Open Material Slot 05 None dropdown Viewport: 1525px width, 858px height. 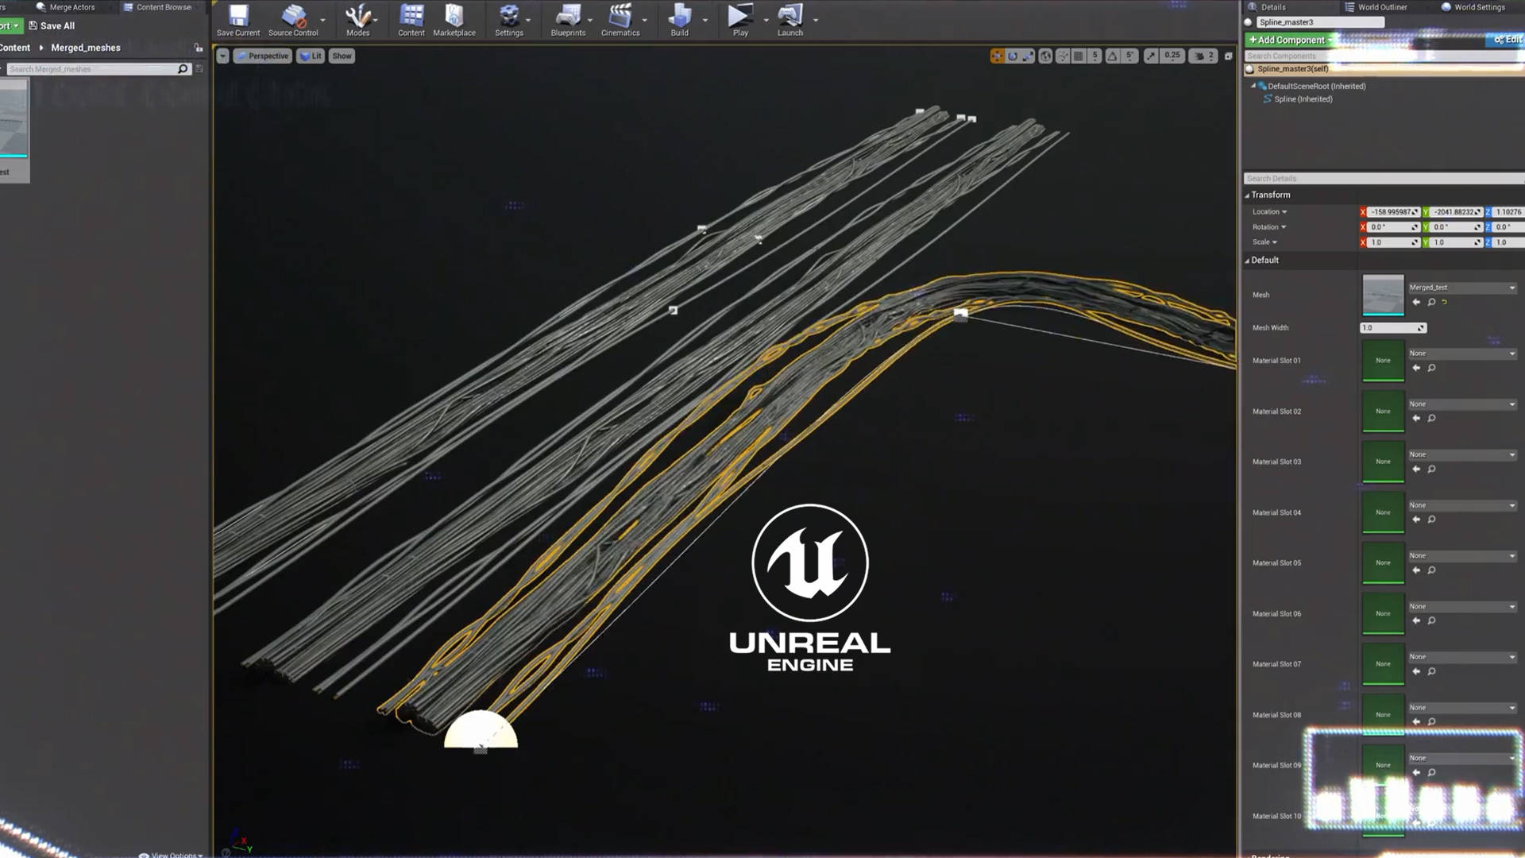click(1462, 556)
